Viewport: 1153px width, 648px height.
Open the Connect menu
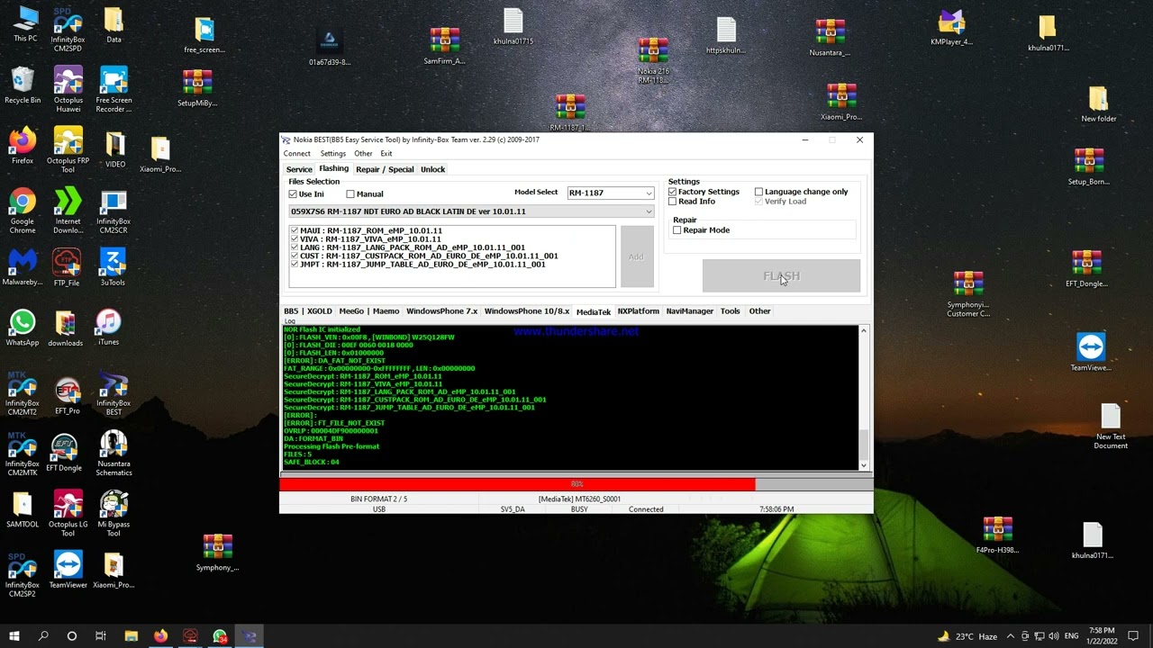(x=296, y=154)
